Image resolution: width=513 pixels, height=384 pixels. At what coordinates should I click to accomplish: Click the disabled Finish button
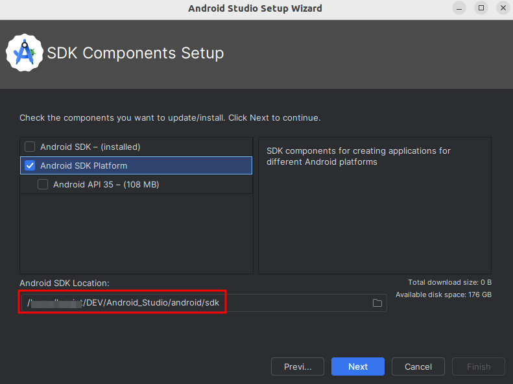479,366
